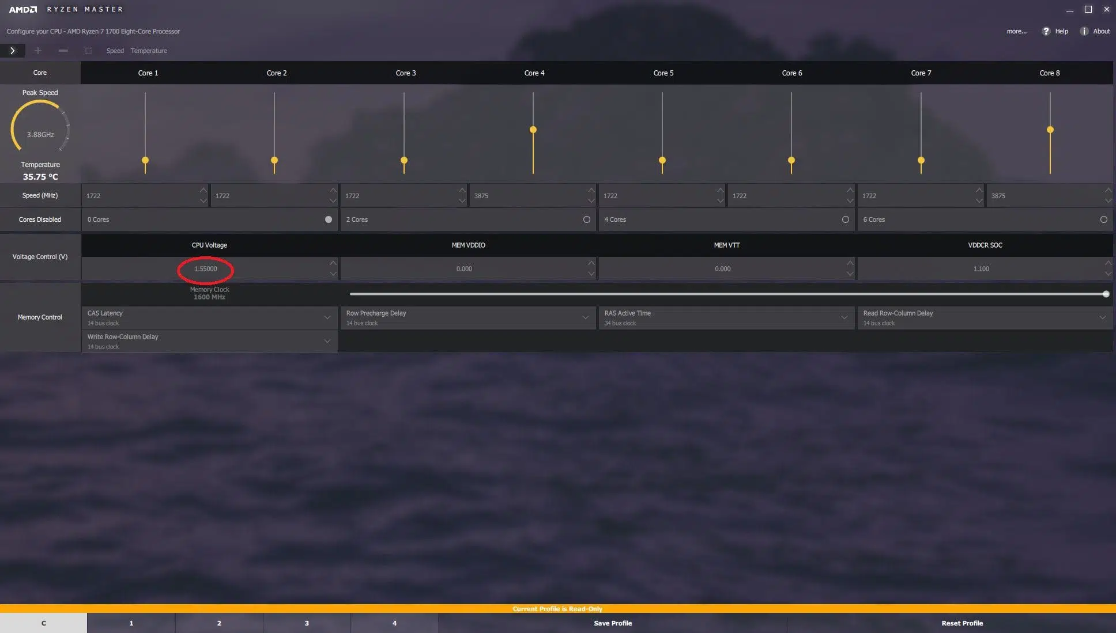The height and width of the screenshot is (633, 1116).
Task: Decrease Core 6 speed with down arrow
Action: 850,200
